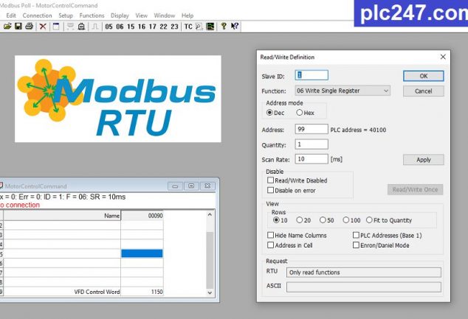Click the Apply button

(424, 160)
